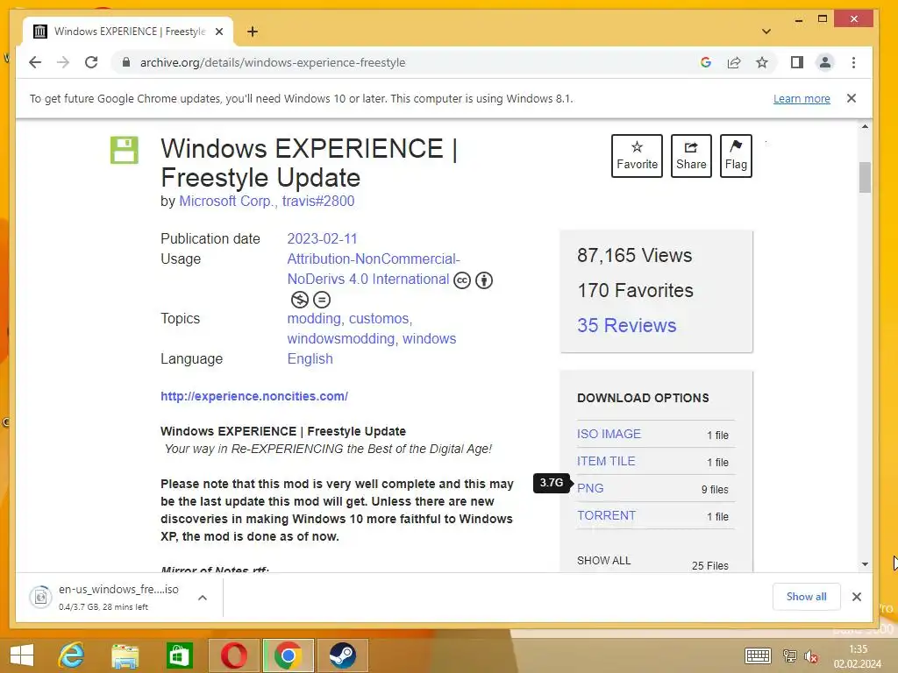Viewport: 898px width, 673px height.
Task: Open the experience.noncities.com link
Action: [254, 396]
